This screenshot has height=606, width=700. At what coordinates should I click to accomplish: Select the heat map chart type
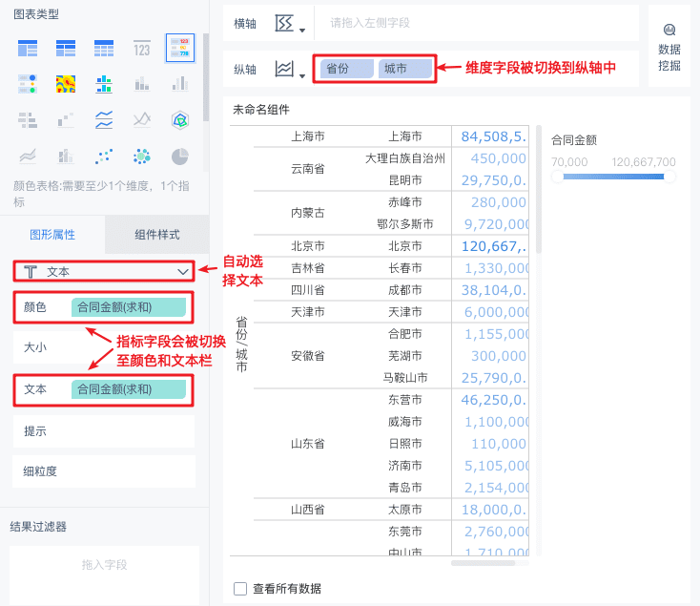pyautogui.click(x=66, y=84)
